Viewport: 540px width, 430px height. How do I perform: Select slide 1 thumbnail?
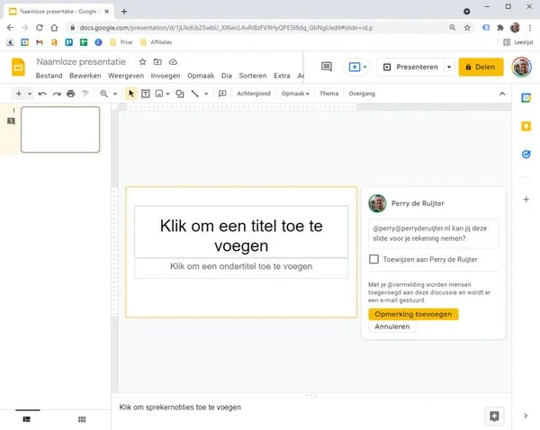(60, 130)
